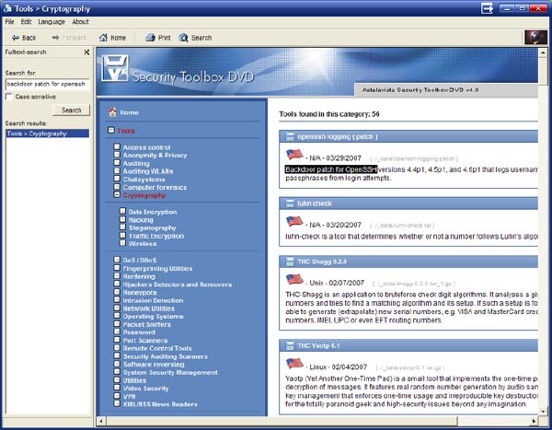Expand the Data Encryption node box
The height and width of the screenshot is (430, 552).
[122, 211]
